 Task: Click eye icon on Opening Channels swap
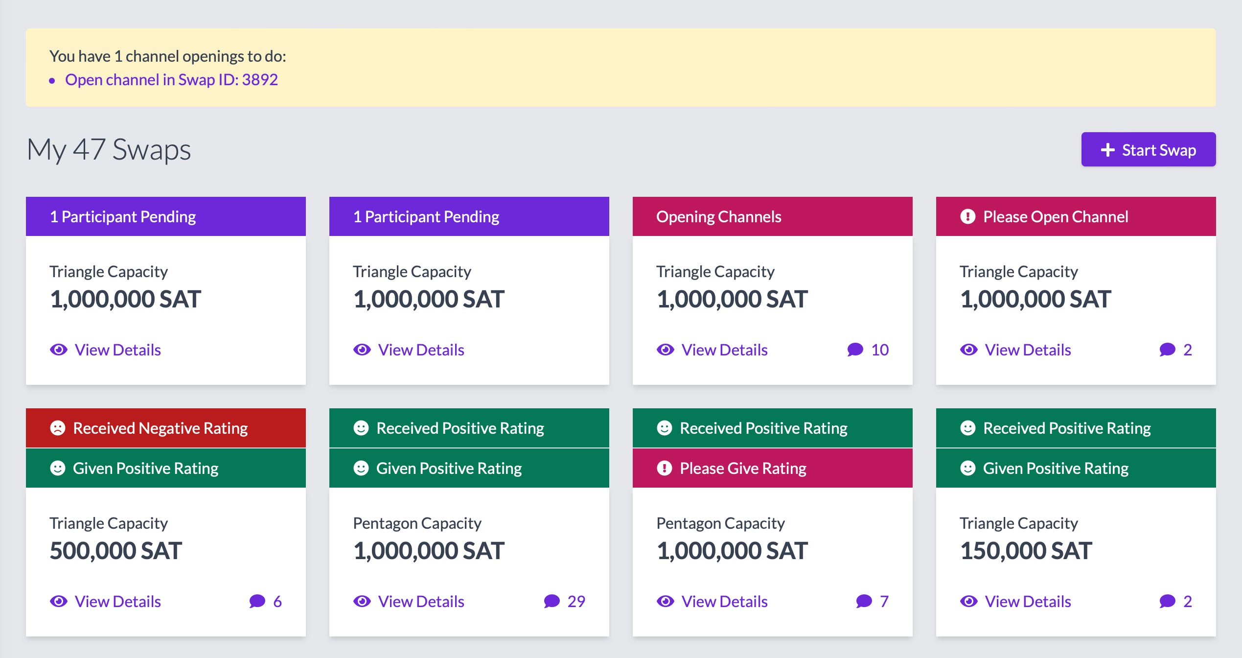point(665,350)
